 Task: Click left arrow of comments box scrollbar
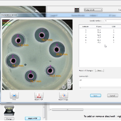pos(80,88)
